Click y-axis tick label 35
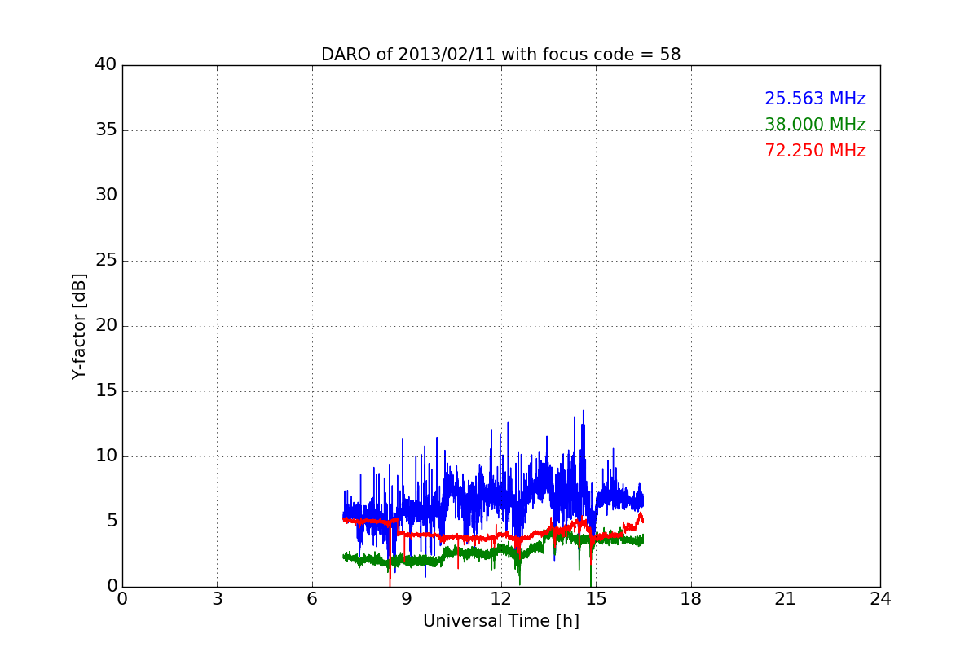 pos(106,130)
